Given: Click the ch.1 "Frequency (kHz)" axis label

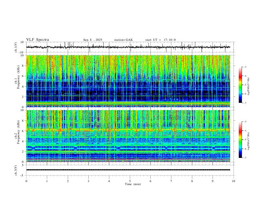Looking at the screenshot, I should (x=18, y=77).
